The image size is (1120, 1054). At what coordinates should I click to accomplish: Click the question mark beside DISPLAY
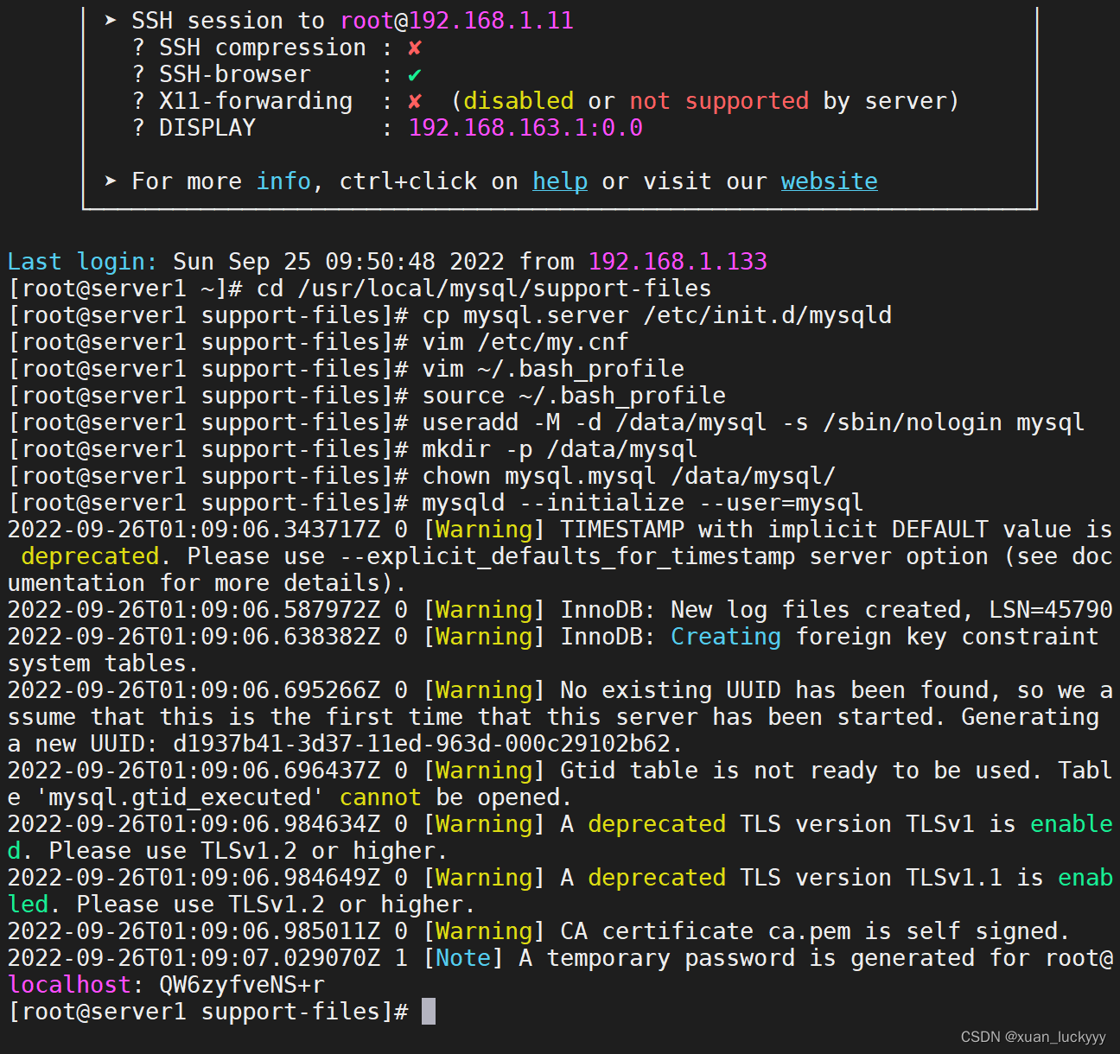pos(138,127)
